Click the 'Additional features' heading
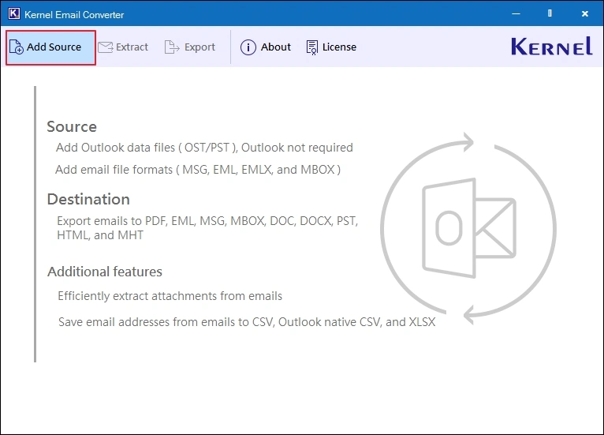Image resolution: width=604 pixels, height=435 pixels. click(105, 272)
